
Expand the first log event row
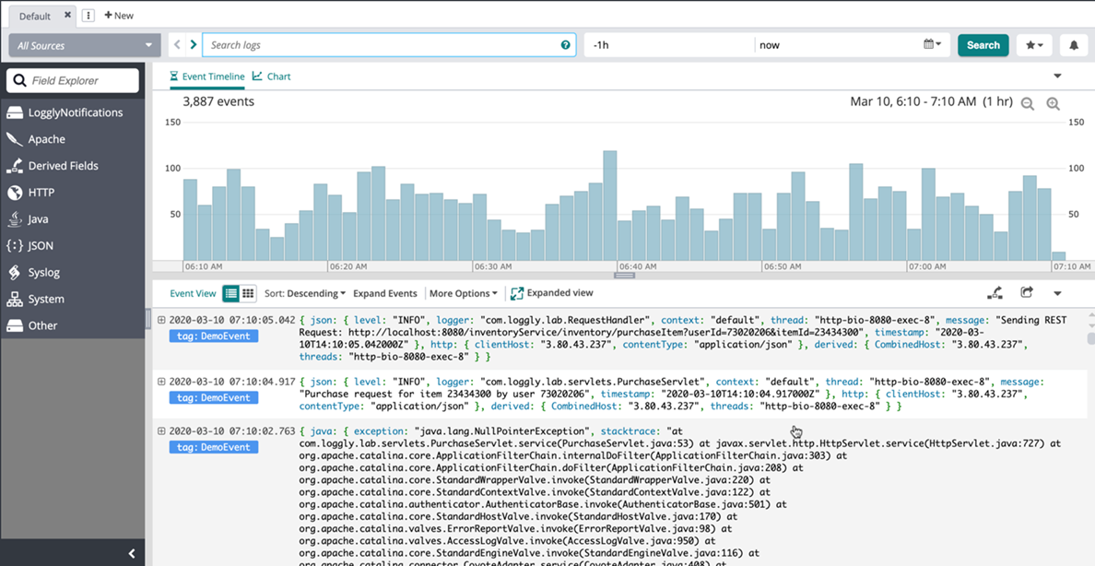pos(161,320)
